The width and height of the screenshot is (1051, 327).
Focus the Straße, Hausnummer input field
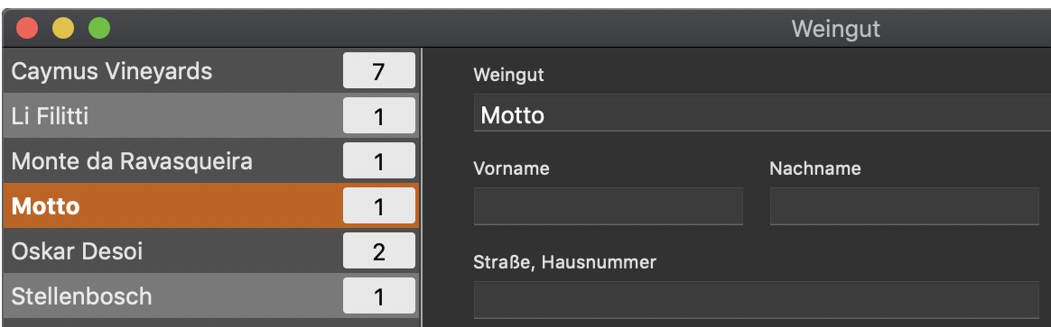[756, 300]
